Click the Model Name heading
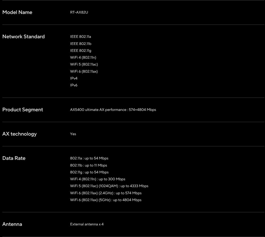This screenshot has height=237, width=265. click(x=17, y=12)
